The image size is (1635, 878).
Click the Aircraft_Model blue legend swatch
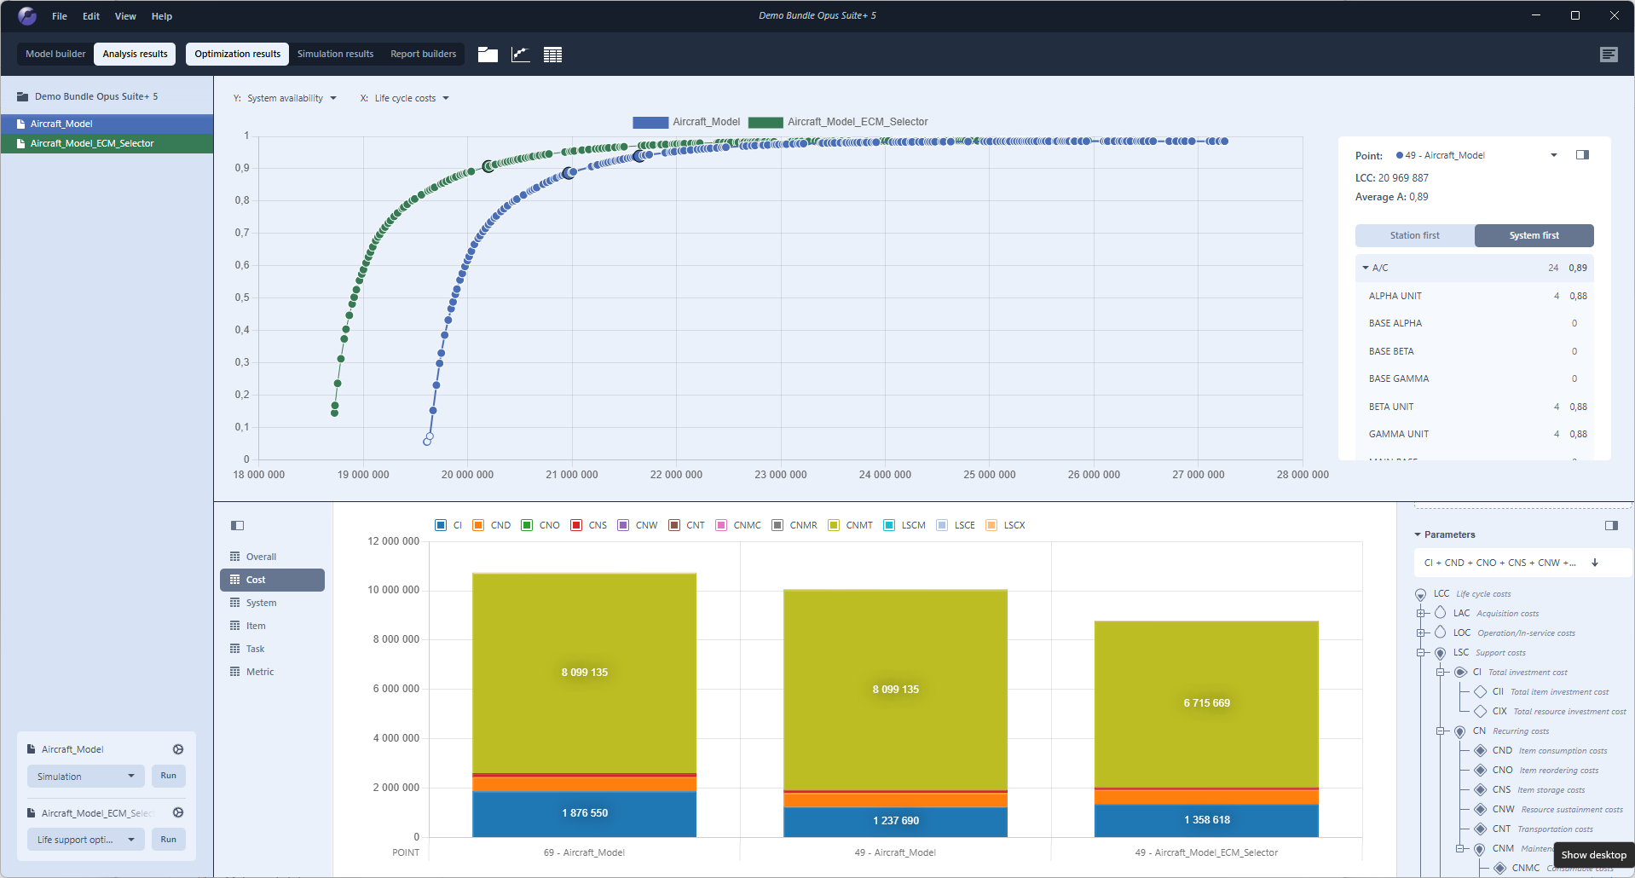point(650,123)
